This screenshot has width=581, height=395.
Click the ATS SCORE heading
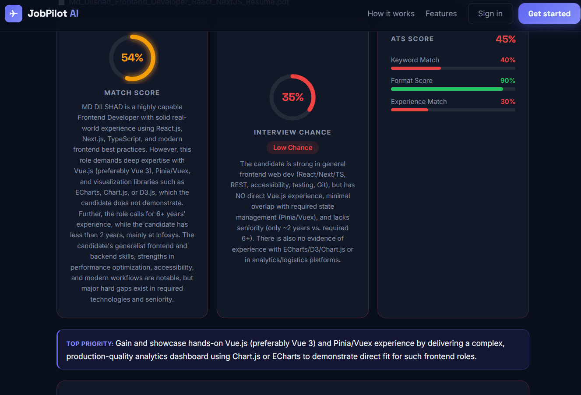click(412, 39)
